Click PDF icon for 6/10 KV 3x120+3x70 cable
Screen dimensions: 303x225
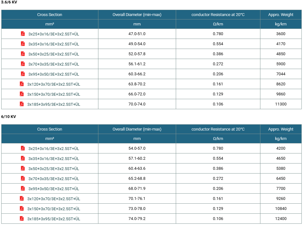(22, 199)
